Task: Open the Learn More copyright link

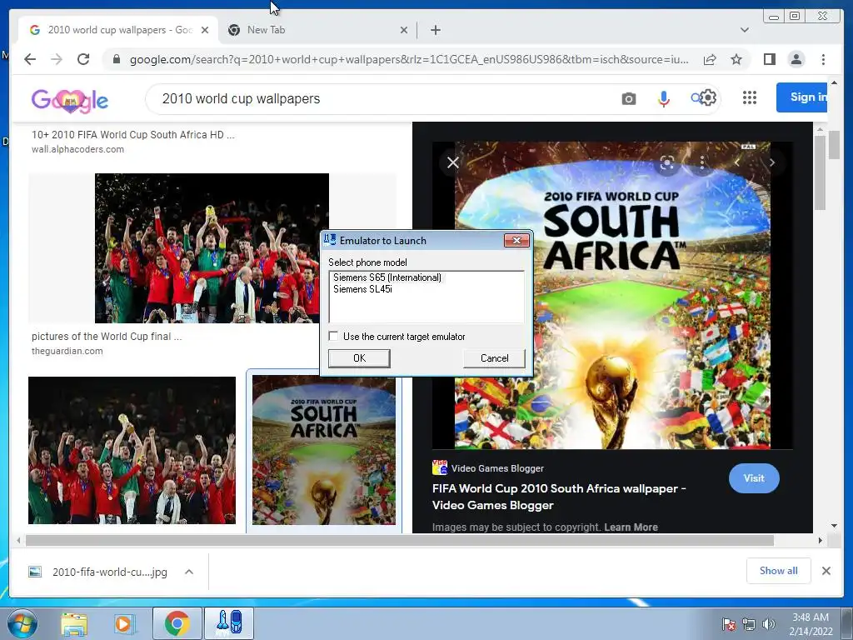Action: click(631, 527)
